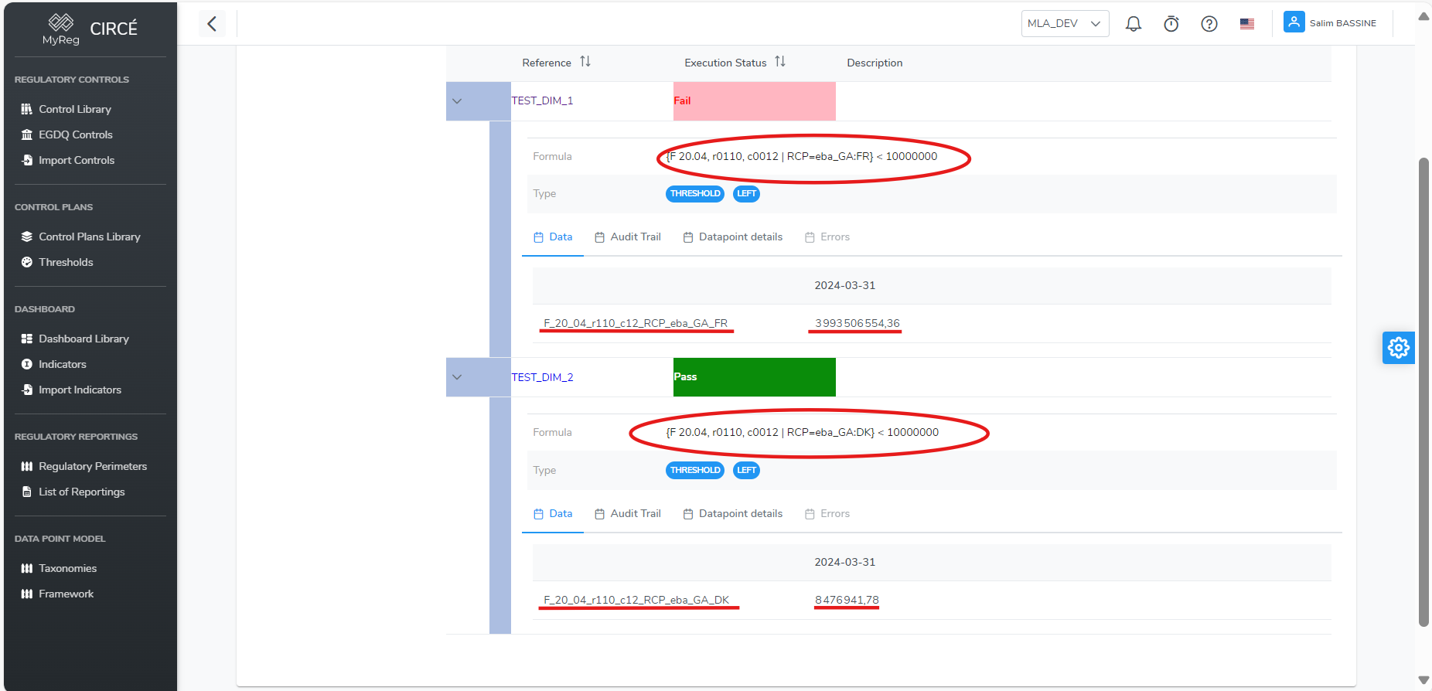This screenshot has width=1432, height=691.
Task: Click the notification bell icon
Action: 1133,24
